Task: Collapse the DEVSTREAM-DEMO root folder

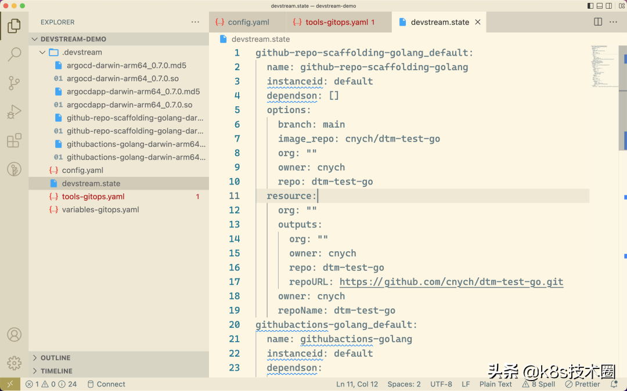Action: (x=119, y=39)
